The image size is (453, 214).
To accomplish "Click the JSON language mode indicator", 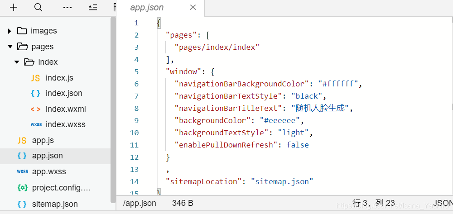I will point(443,203).
